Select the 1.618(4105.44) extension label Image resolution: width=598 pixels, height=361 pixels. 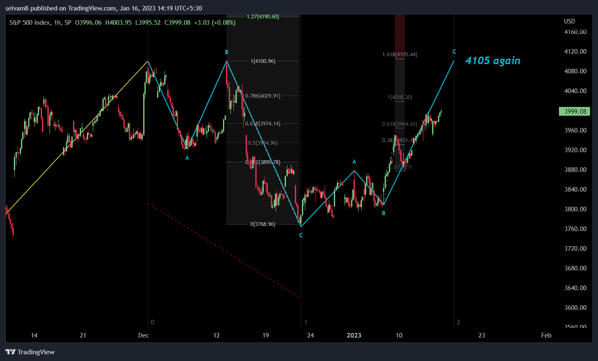point(399,55)
